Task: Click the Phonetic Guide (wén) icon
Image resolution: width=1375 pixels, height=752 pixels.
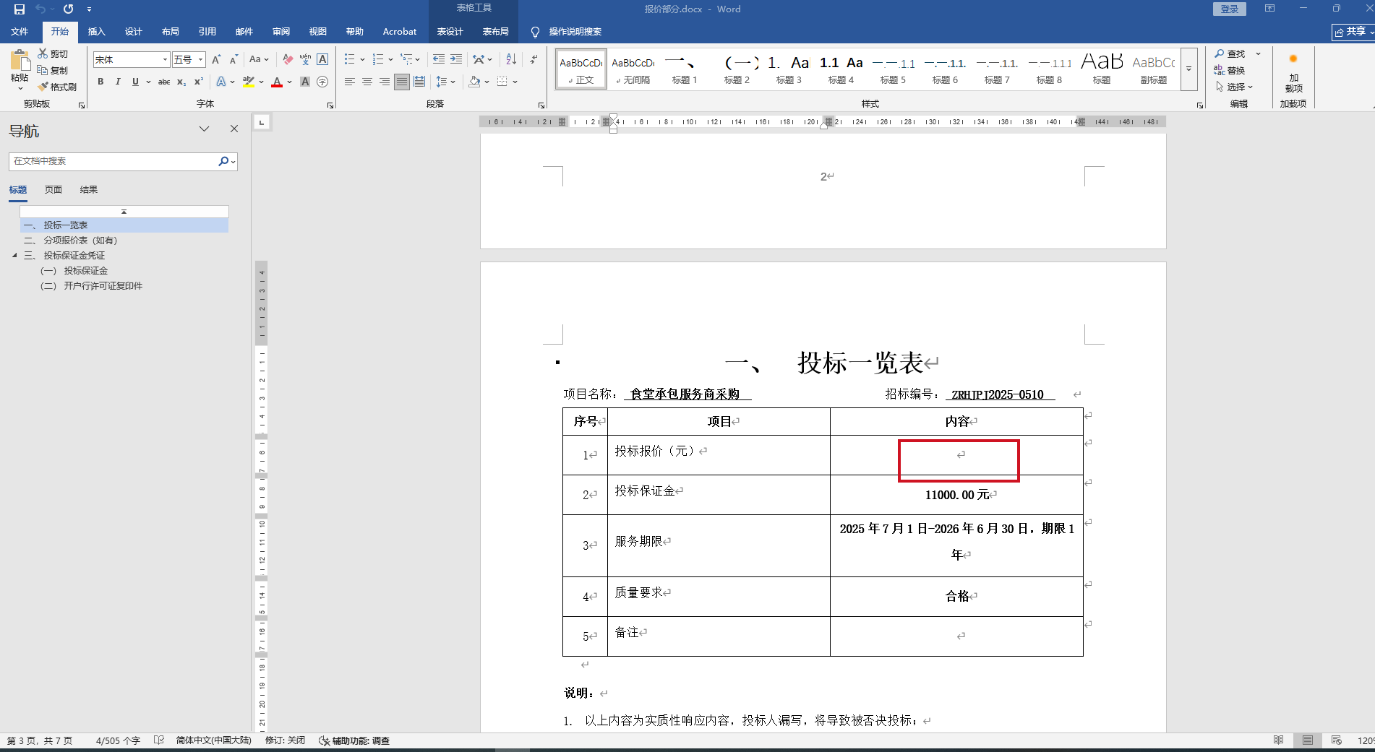Action: click(305, 59)
